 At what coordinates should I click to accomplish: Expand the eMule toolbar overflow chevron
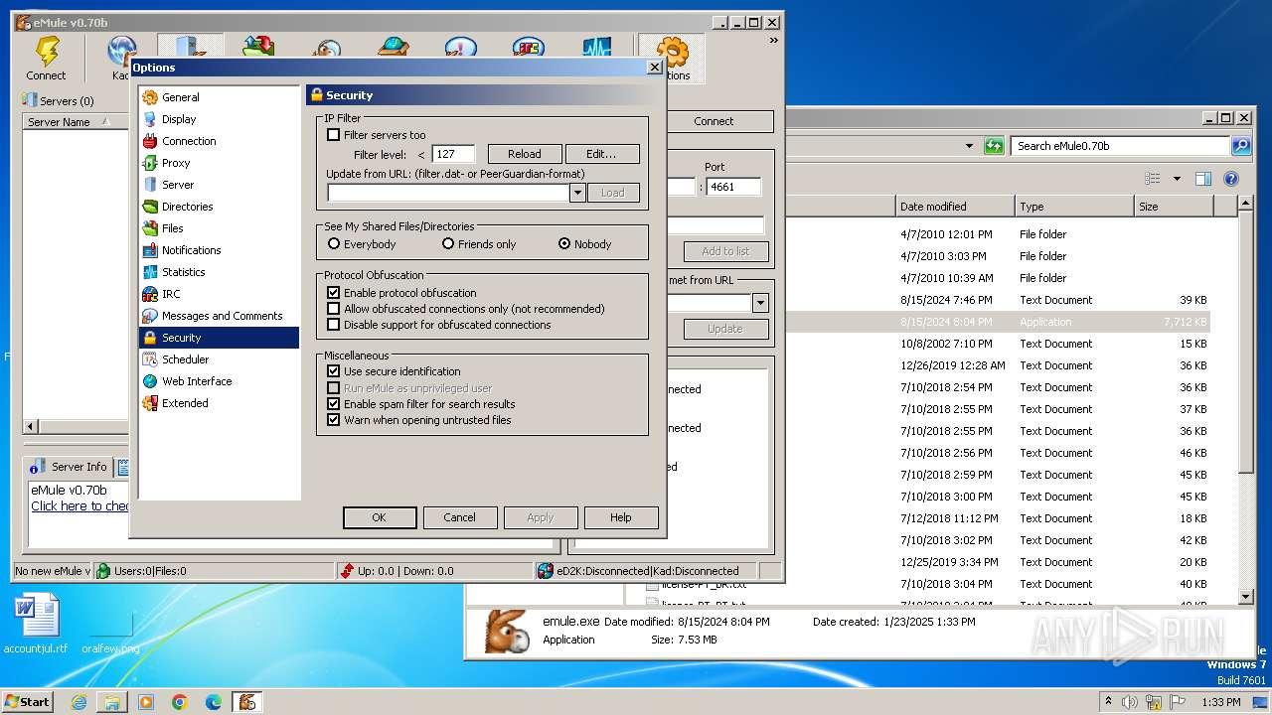(774, 41)
